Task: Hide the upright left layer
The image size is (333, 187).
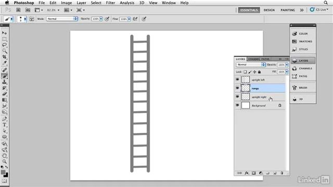Action: [237, 79]
